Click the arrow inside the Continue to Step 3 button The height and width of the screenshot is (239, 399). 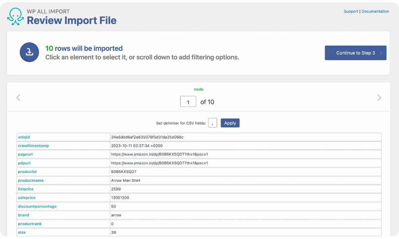tap(381, 53)
